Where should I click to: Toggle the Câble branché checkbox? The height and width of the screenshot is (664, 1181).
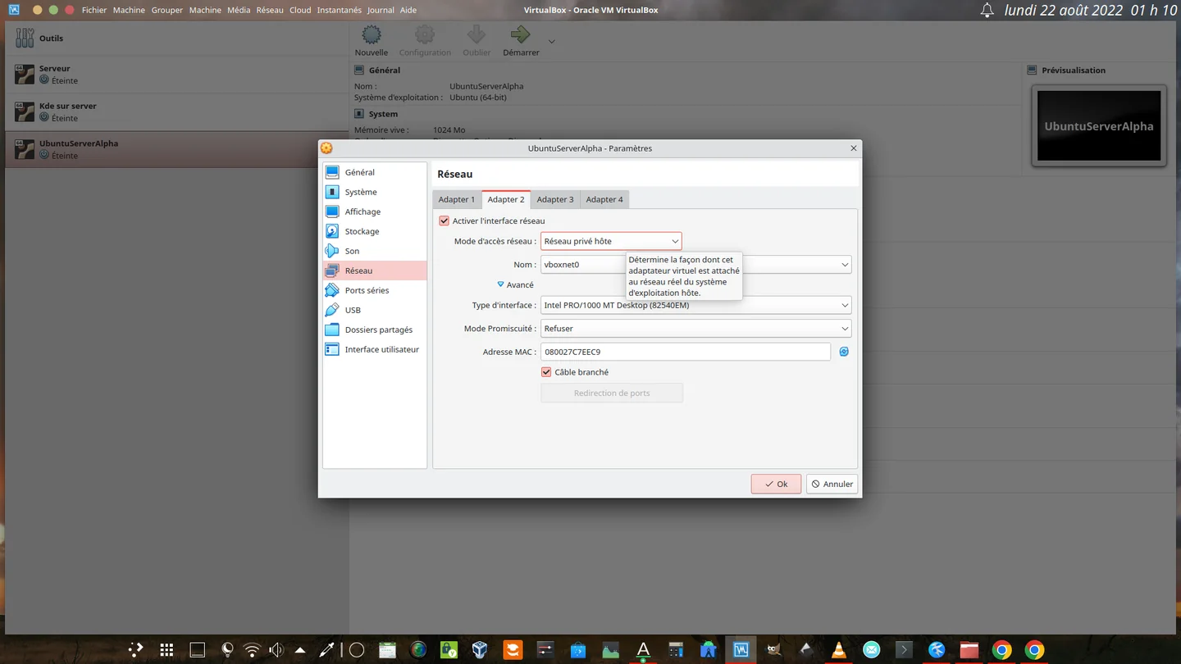tap(546, 372)
